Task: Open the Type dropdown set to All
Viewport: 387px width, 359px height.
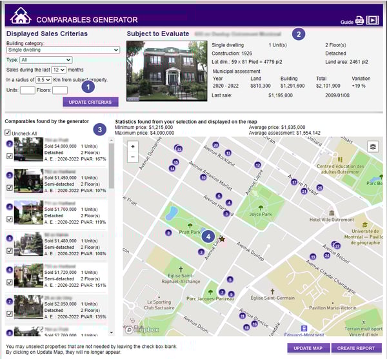Action: coord(46,60)
